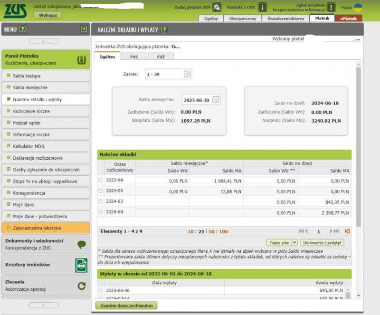Select payment row 2023-06-06 radio button
Image resolution: width=380 pixels, height=315 pixels.
point(100,290)
